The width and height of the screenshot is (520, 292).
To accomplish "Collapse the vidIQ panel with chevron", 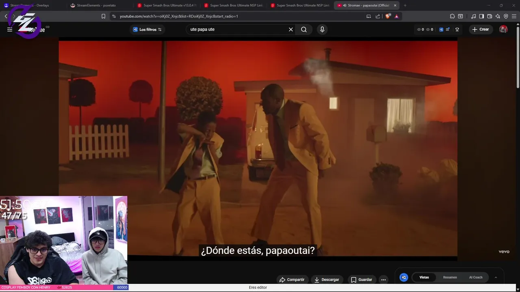I will (x=496, y=277).
